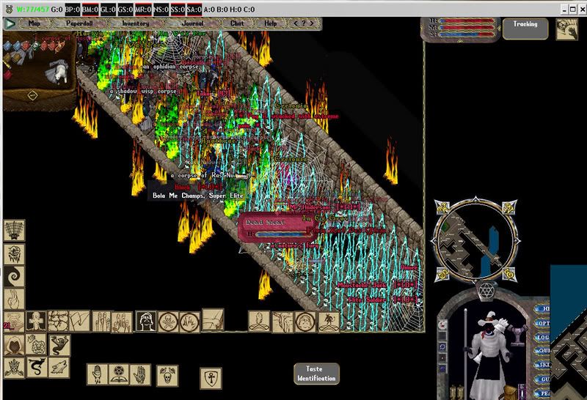Open the Chat menu item
587x400 pixels.
click(237, 23)
